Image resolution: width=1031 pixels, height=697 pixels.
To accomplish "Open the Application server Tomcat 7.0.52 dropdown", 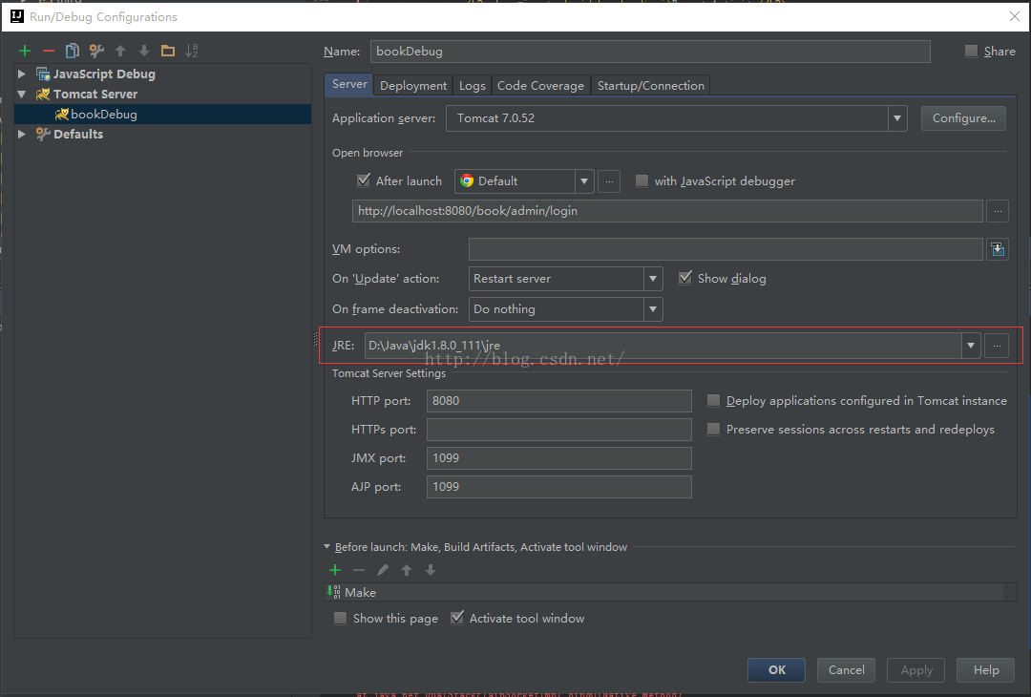I will tap(896, 118).
